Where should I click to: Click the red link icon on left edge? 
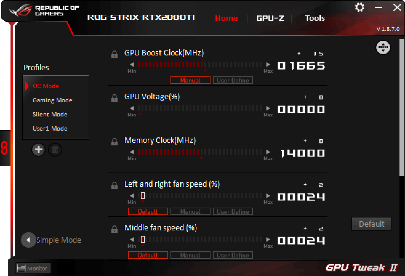[4, 148]
